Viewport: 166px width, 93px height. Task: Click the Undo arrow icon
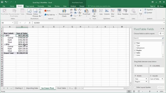[x=6, y=2]
